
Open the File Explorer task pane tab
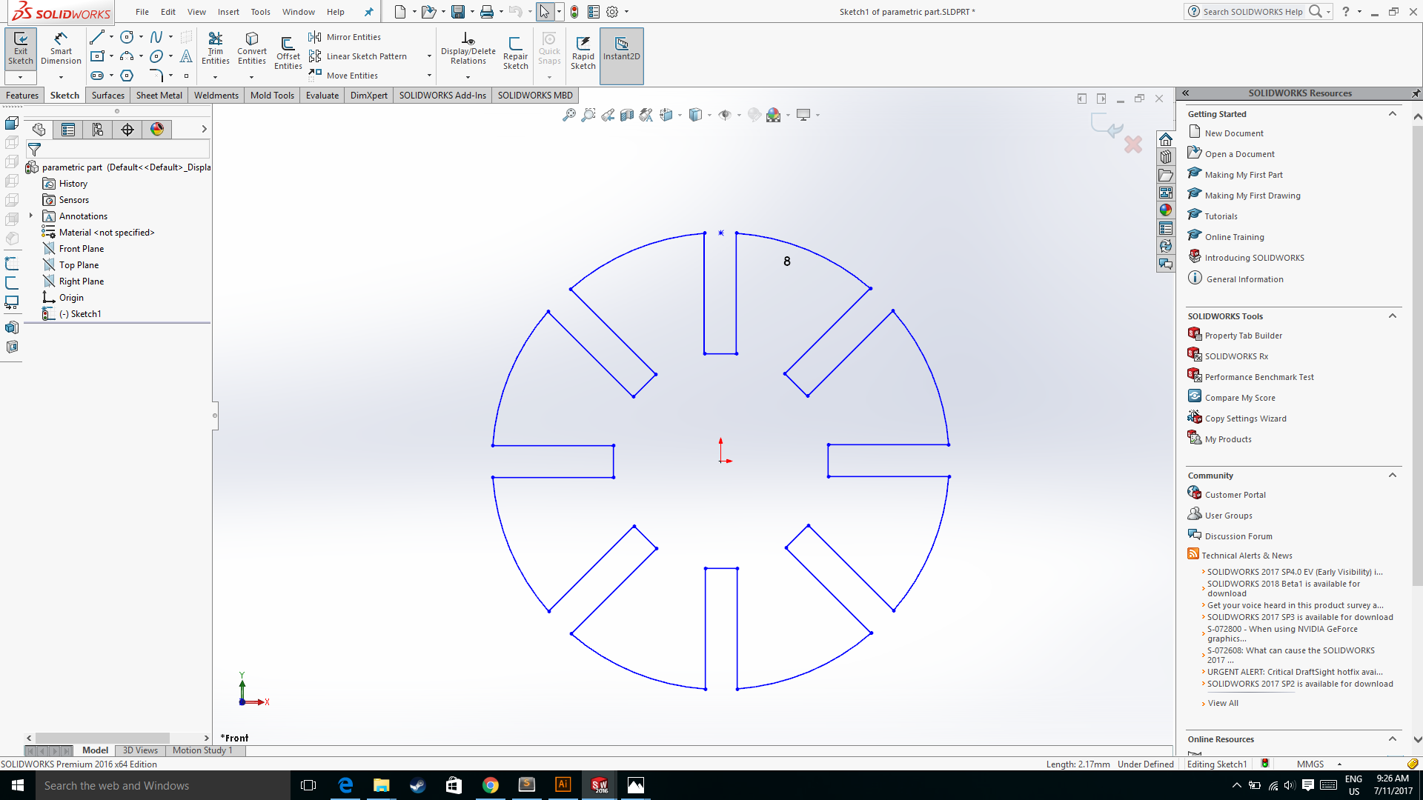[1166, 175]
